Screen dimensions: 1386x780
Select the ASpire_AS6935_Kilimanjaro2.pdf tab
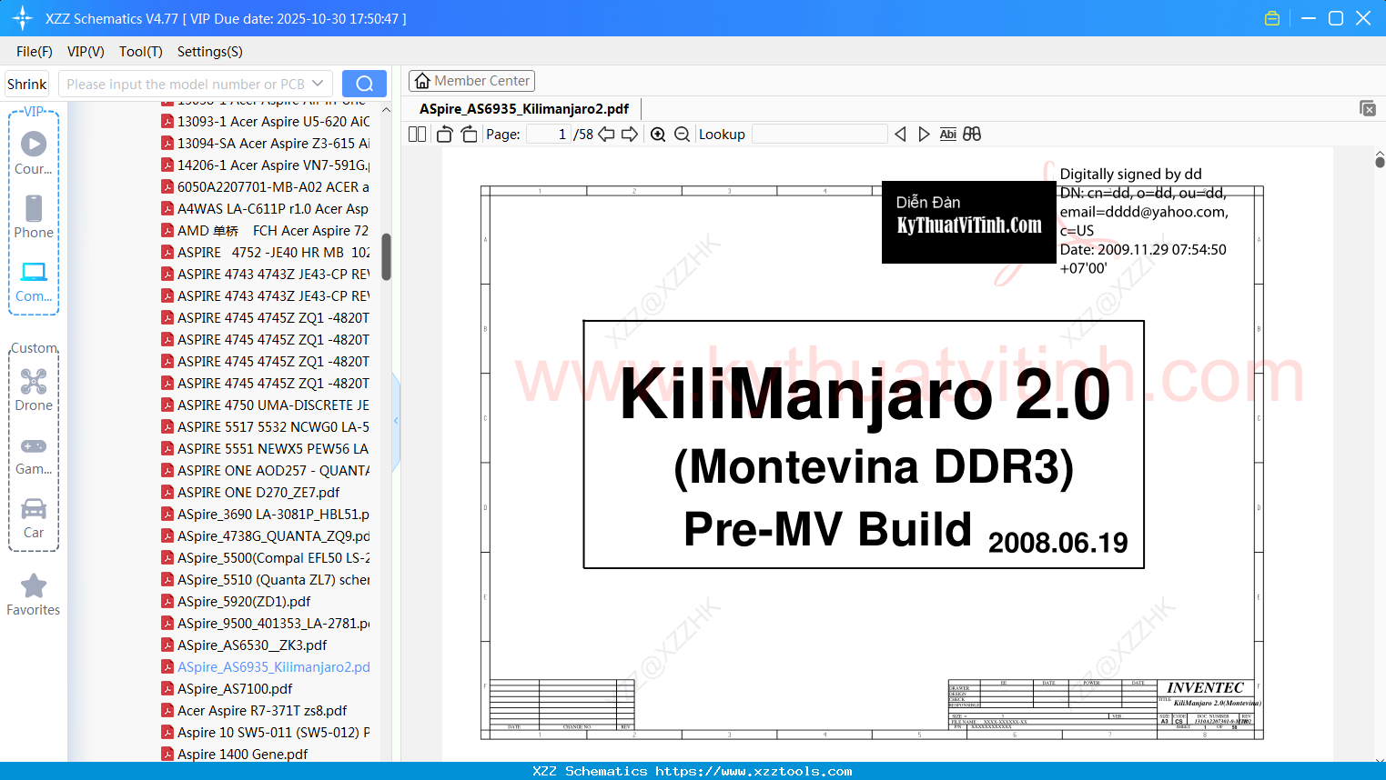(x=524, y=109)
